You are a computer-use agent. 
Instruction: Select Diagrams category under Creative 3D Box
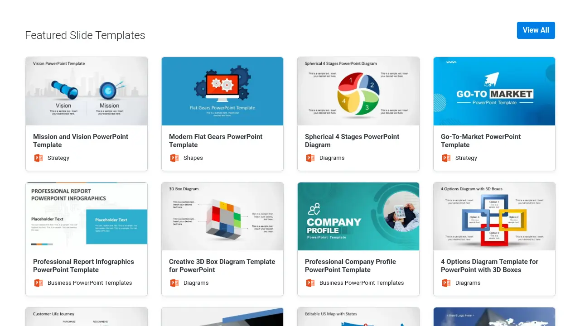pos(196,283)
